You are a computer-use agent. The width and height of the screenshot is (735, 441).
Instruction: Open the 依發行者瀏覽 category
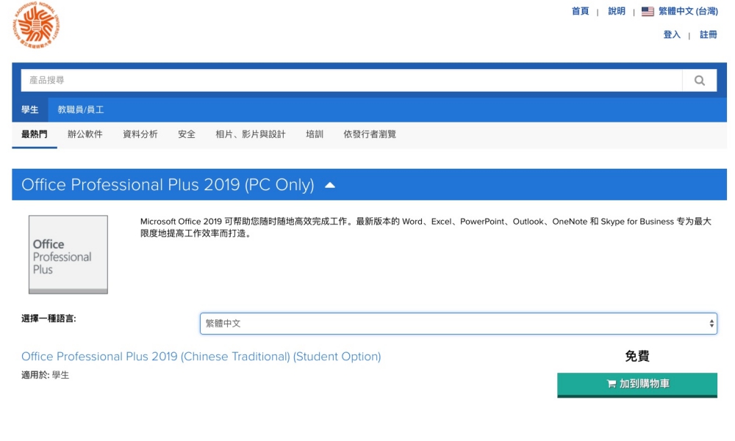[370, 134]
